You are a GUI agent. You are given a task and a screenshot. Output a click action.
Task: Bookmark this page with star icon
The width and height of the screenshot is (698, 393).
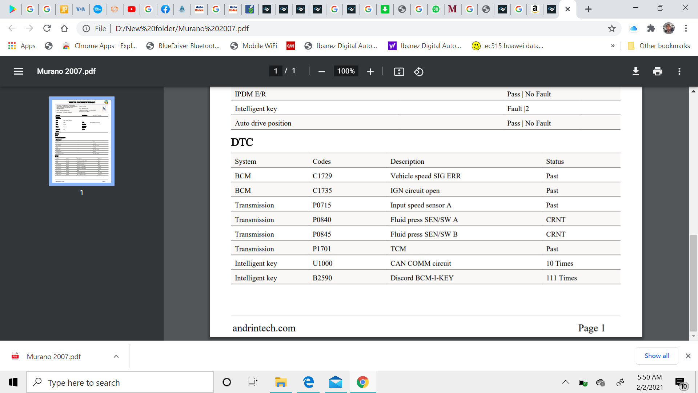[612, 28]
